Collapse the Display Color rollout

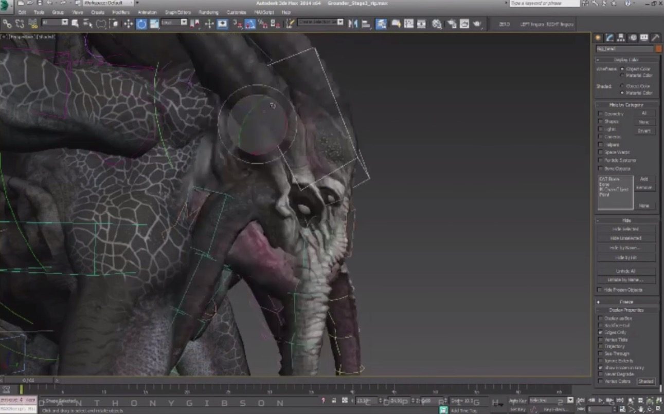pos(627,60)
